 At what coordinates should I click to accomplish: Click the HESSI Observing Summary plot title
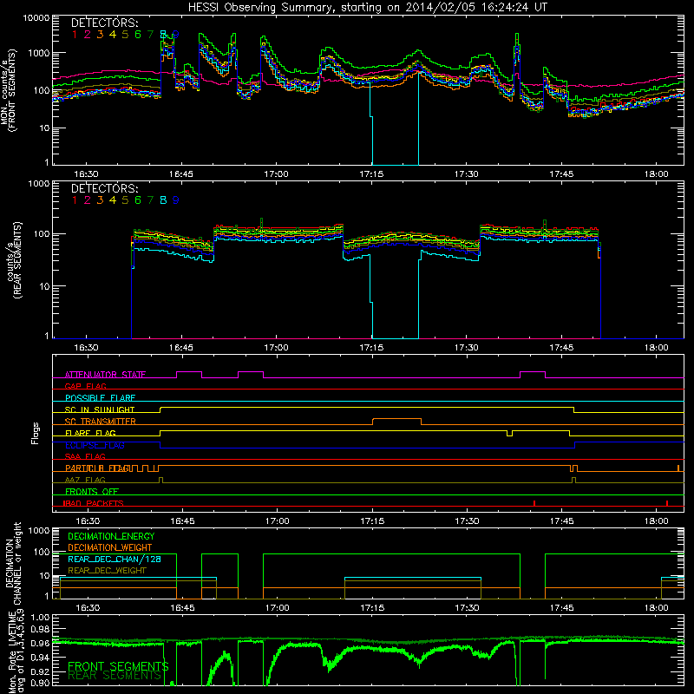367,7
